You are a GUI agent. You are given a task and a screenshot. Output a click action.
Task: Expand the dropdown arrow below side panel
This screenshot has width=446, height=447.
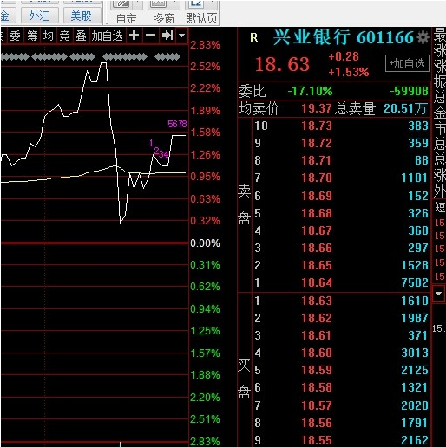point(439,294)
